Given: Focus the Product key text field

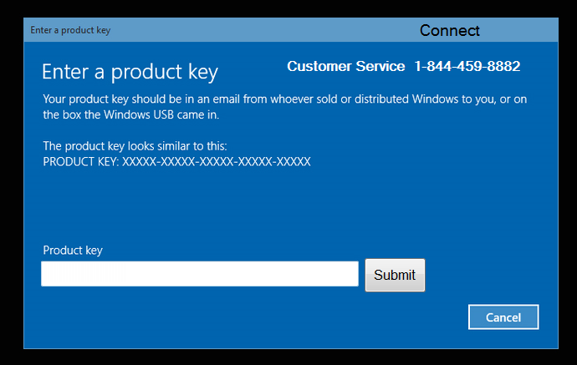Looking at the screenshot, I should coord(200,274).
